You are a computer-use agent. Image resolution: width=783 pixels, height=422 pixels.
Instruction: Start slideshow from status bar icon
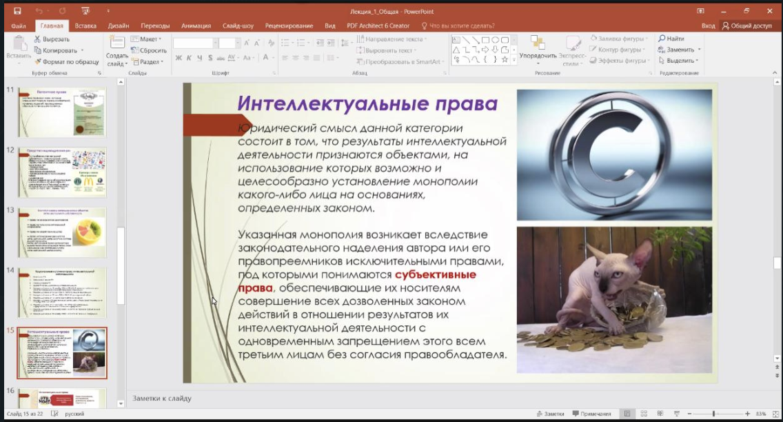[x=677, y=414]
